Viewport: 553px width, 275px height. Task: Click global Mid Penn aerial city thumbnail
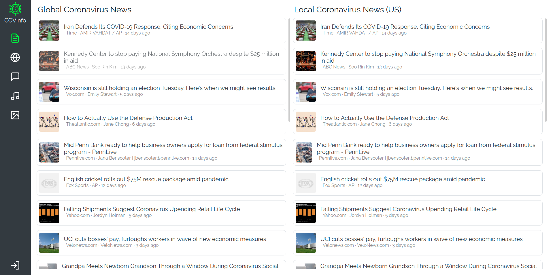[x=49, y=152]
